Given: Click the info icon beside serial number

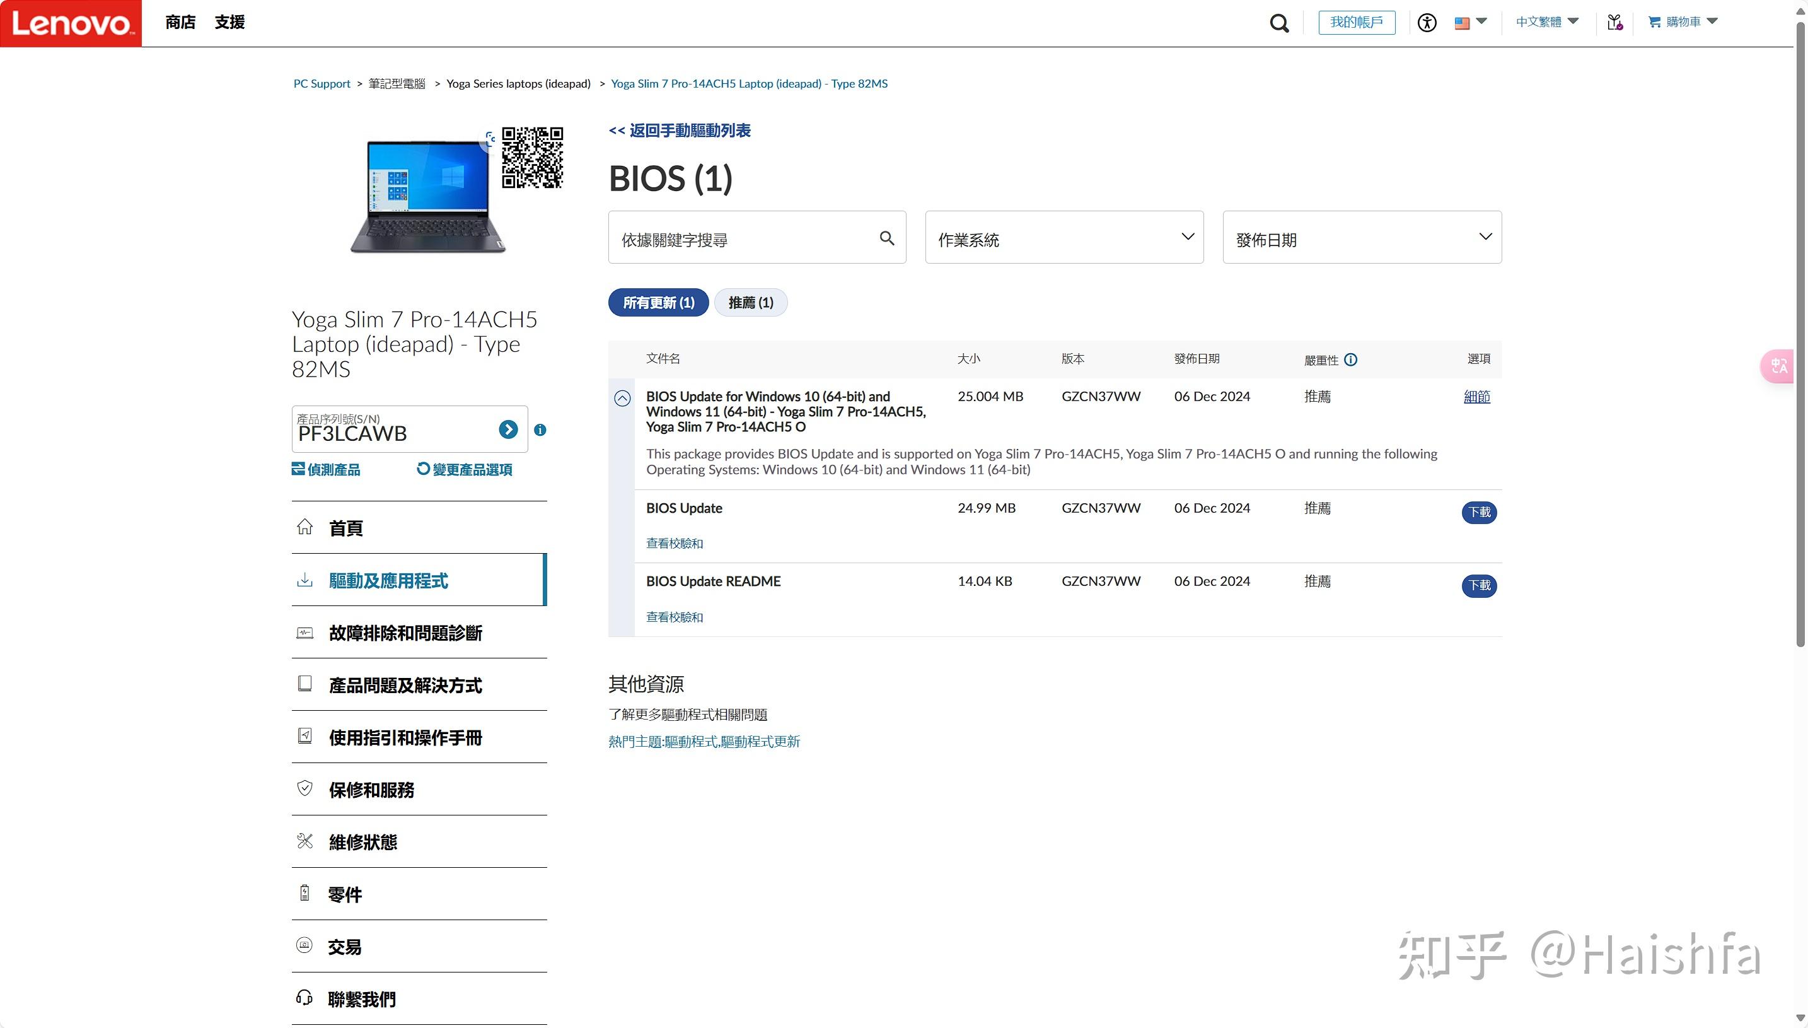Looking at the screenshot, I should point(540,429).
